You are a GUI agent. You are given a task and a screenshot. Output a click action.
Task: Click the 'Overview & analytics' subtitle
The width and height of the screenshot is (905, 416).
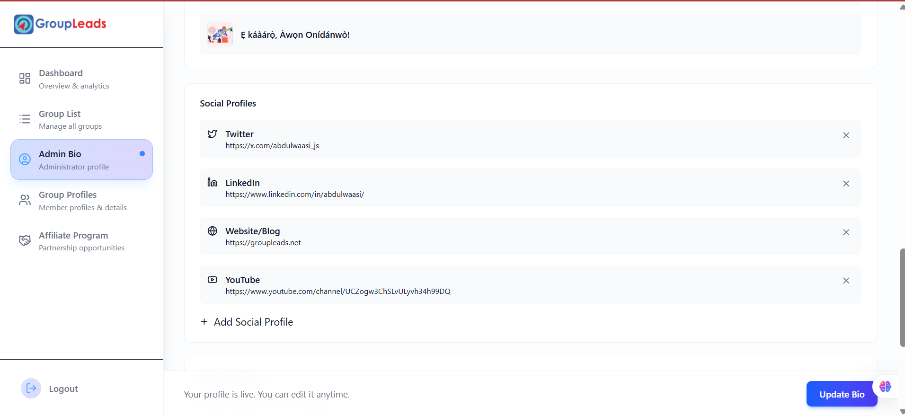coord(74,86)
